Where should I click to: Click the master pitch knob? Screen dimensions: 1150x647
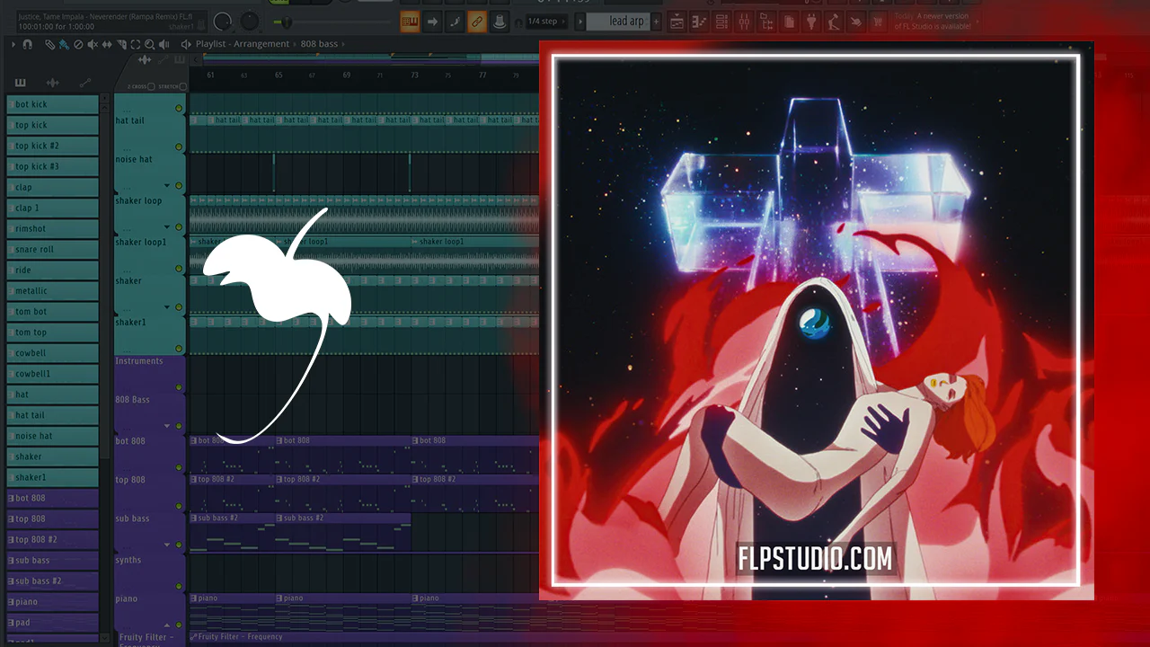coord(250,22)
